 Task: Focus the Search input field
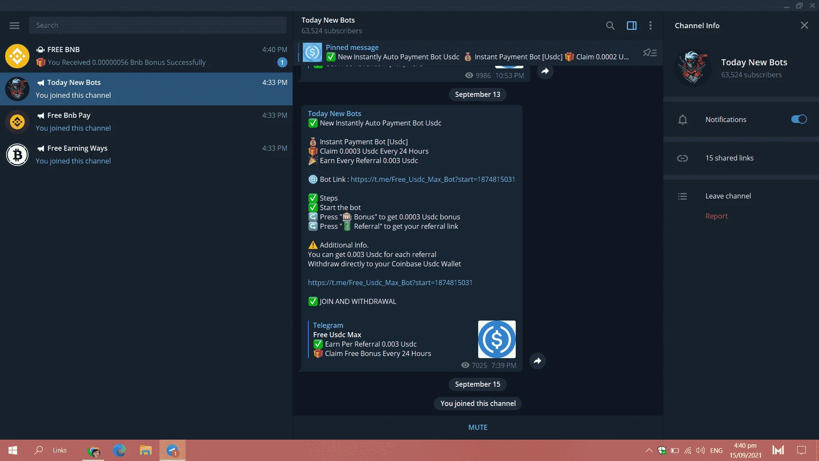click(x=158, y=25)
